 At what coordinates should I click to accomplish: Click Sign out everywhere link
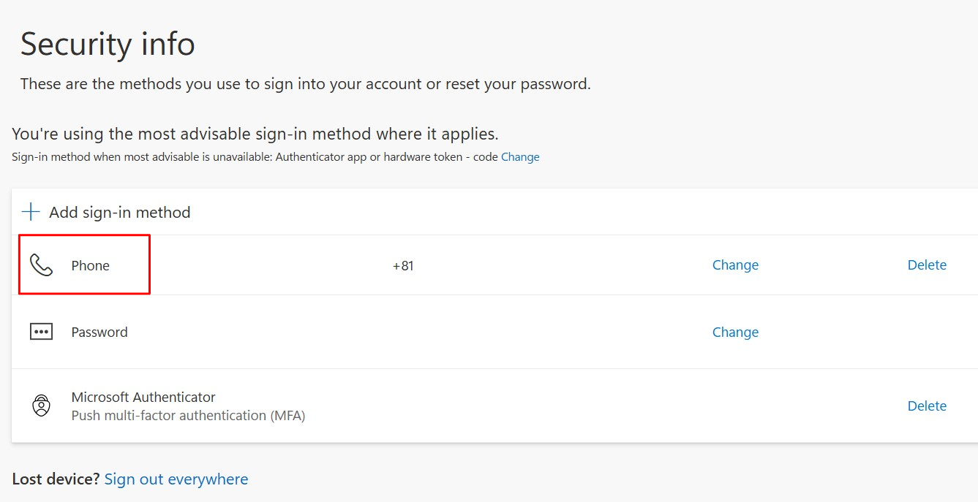(176, 479)
